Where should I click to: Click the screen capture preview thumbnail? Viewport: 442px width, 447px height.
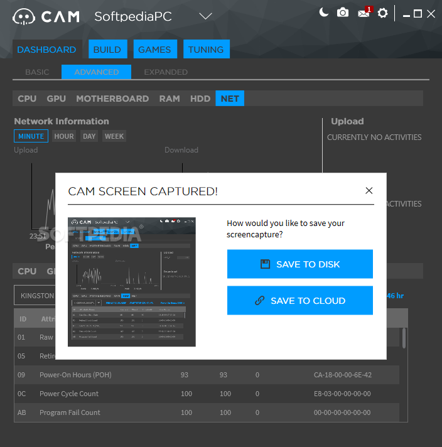click(x=132, y=282)
